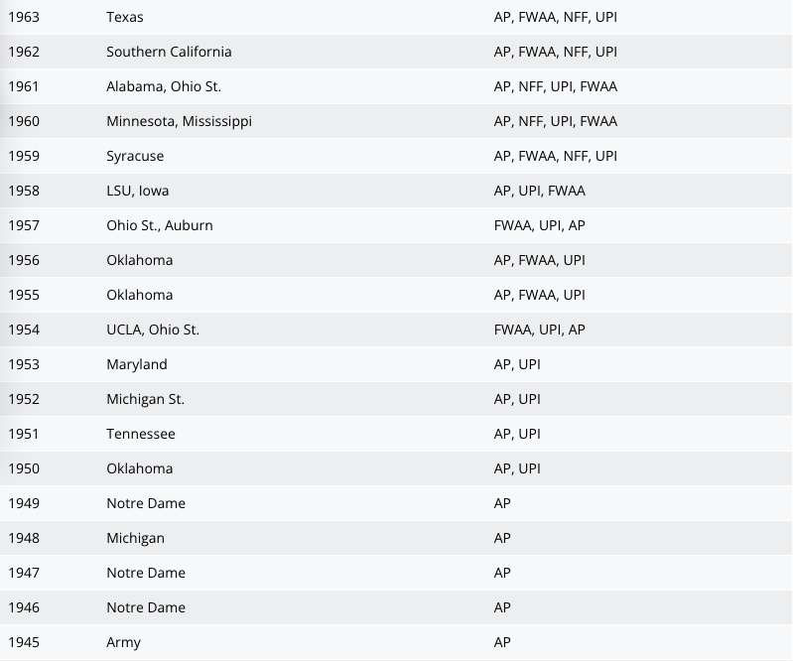Select the Ohio St., Auburn cell

(160, 225)
